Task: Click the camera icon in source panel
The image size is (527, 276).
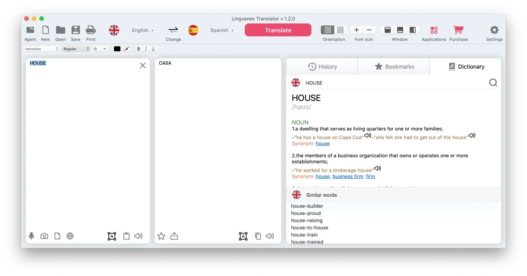Action: point(44,236)
